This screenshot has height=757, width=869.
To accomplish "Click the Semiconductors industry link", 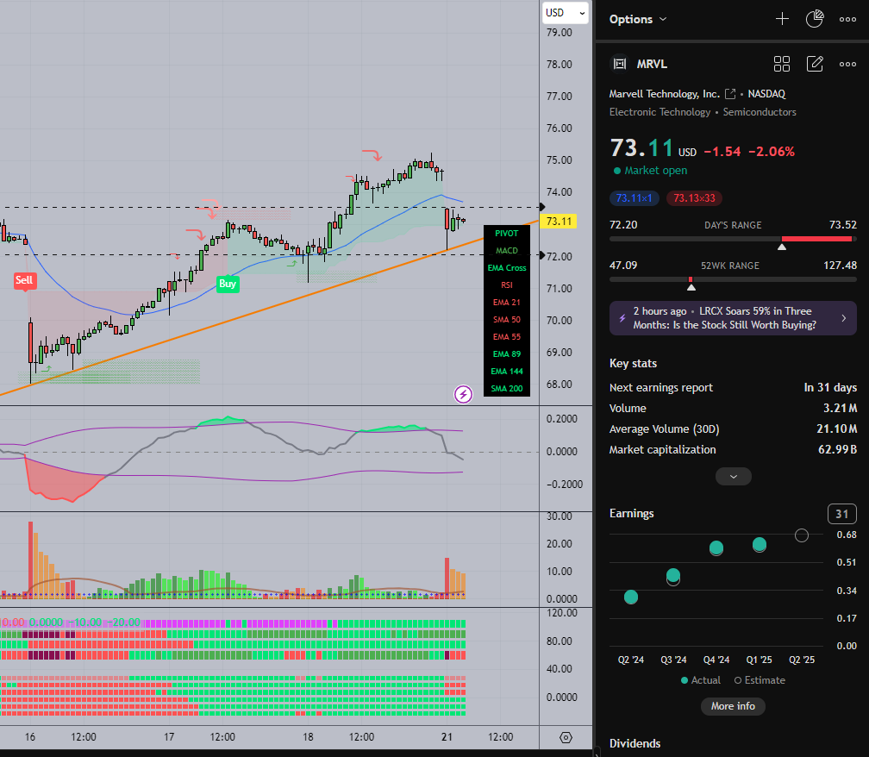I will (x=760, y=112).
